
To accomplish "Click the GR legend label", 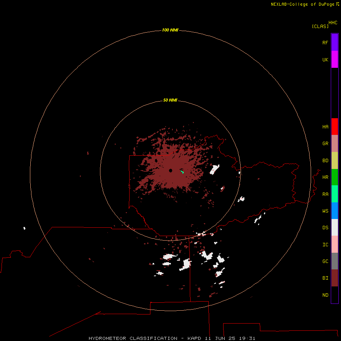I will pos(325,144).
